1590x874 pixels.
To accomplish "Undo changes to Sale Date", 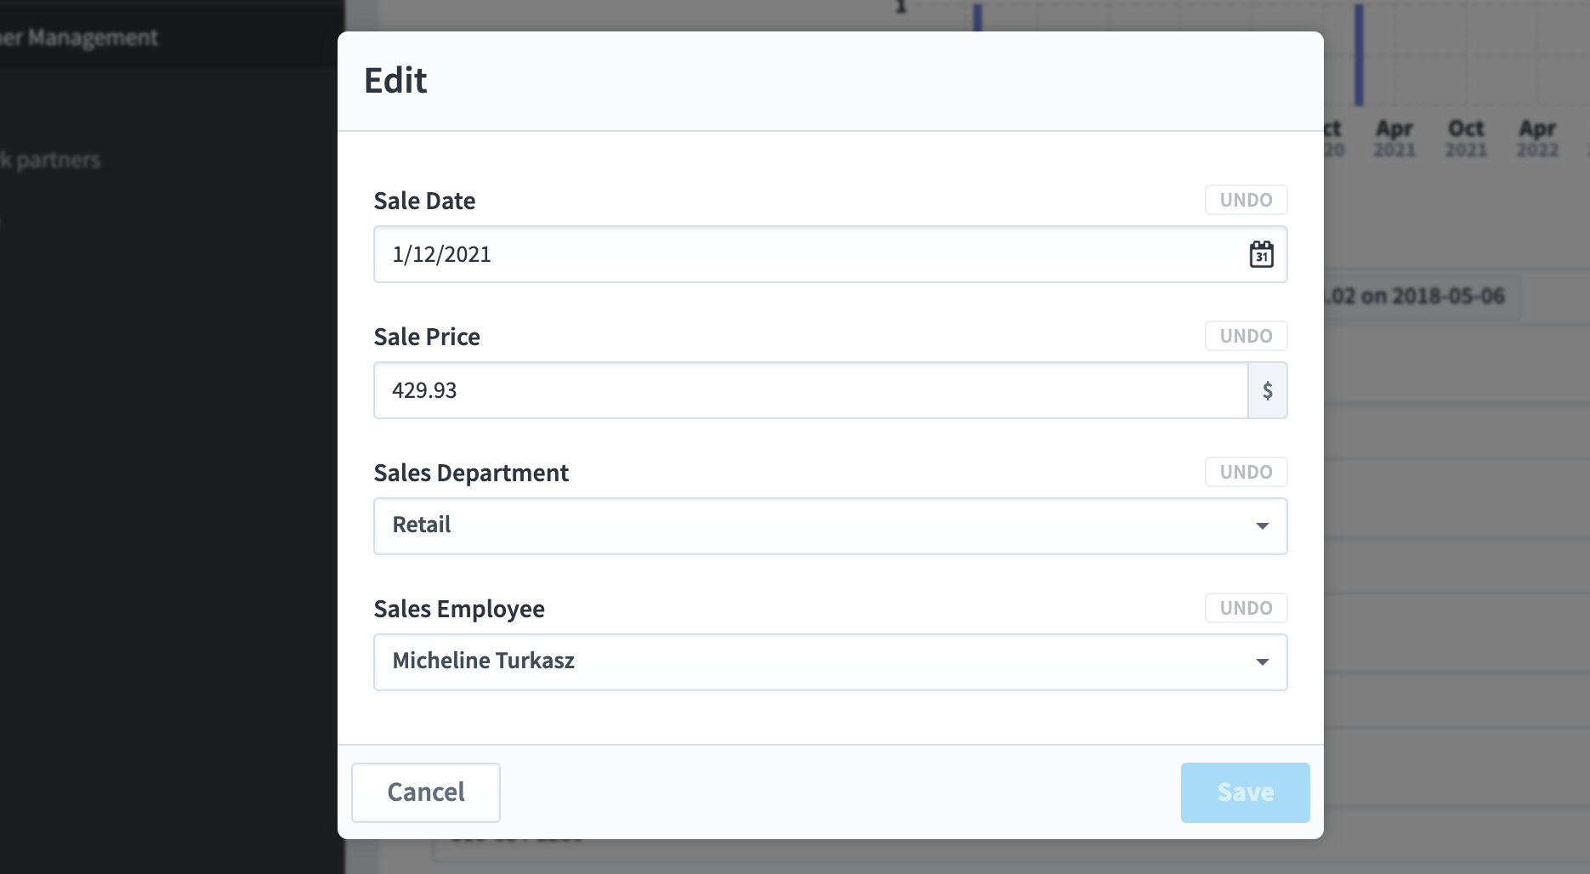I will pos(1246,200).
